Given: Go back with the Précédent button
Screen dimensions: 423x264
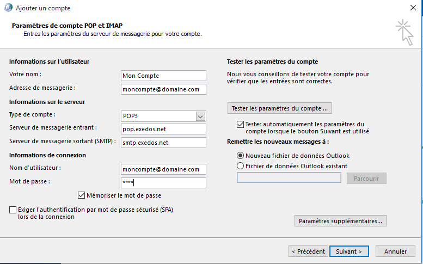Looking at the screenshot, I should point(308,251).
